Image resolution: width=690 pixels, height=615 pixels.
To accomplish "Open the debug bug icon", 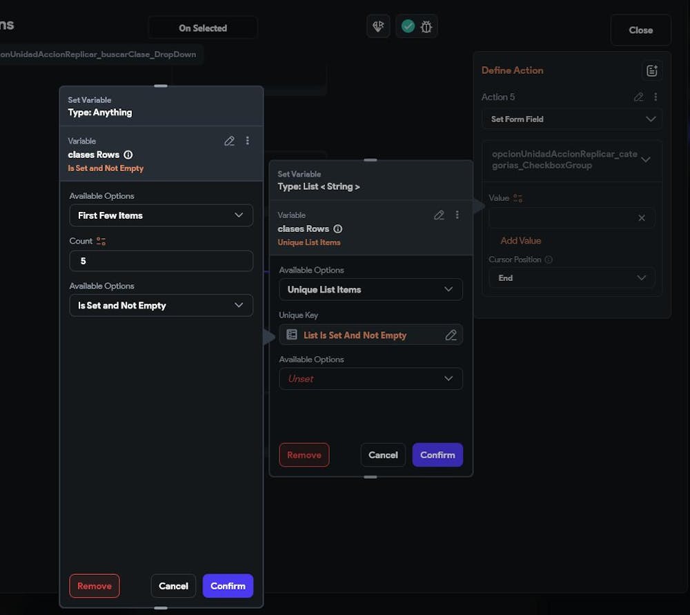I will (x=426, y=27).
